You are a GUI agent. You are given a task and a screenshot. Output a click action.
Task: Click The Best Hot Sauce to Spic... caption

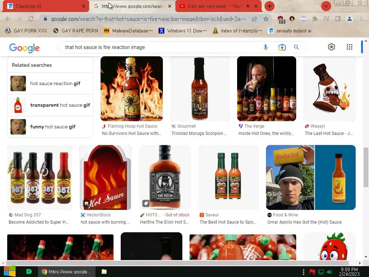point(228,222)
